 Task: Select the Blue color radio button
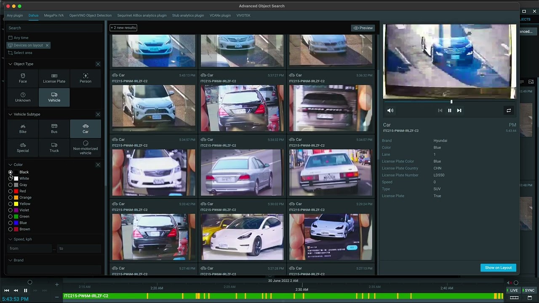11,223
